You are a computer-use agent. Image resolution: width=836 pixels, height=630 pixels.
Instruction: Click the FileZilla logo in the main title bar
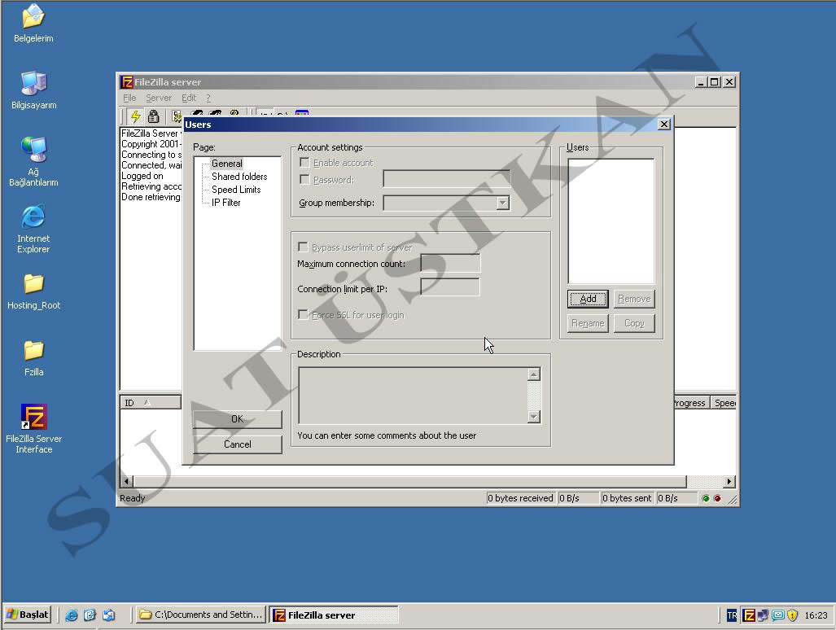[126, 82]
